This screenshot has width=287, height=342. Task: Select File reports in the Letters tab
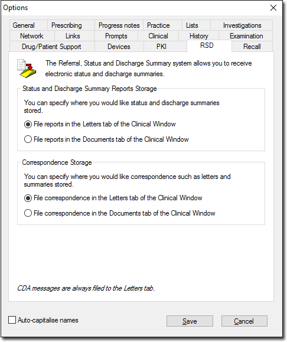(28, 124)
